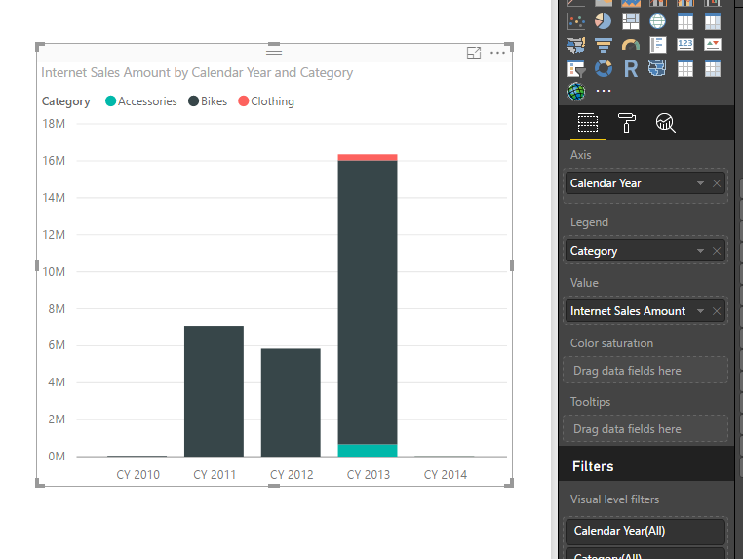Click the chart title text
Image resolution: width=743 pixels, height=559 pixels.
pos(197,72)
